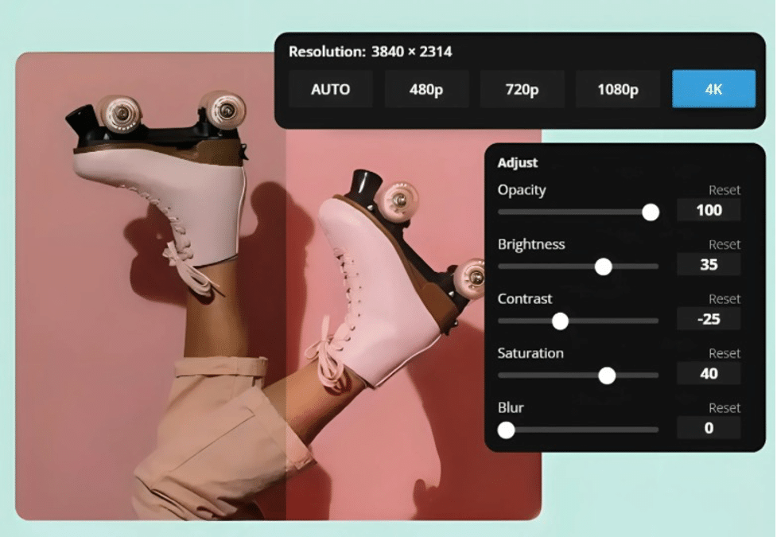Click the Opacity slider handle
The height and width of the screenshot is (537, 777).
[651, 212]
